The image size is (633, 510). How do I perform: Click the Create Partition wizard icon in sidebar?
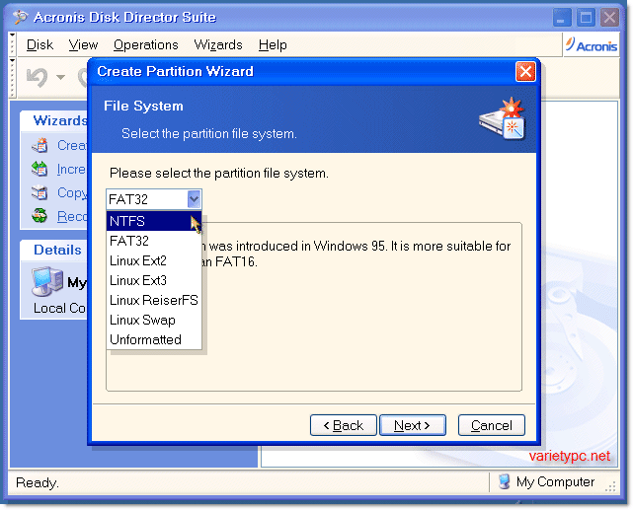tap(40, 145)
